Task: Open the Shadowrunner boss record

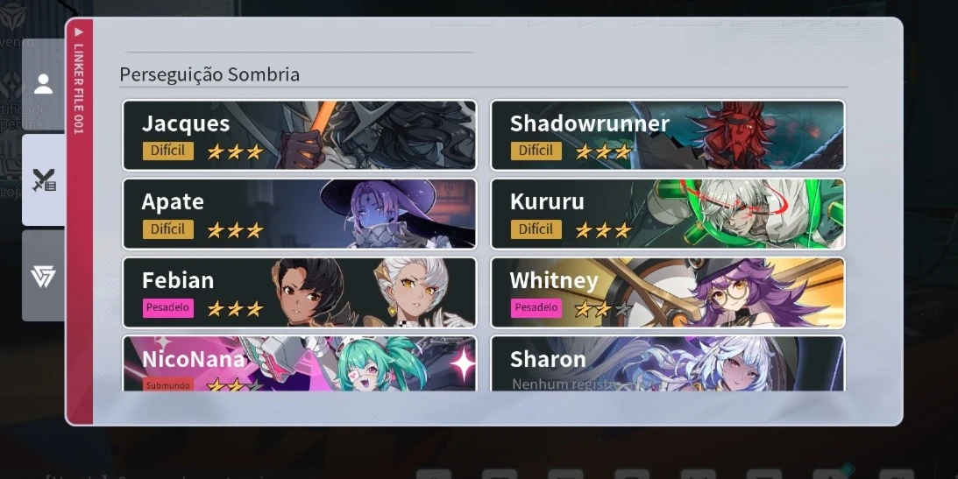Action: click(x=668, y=135)
